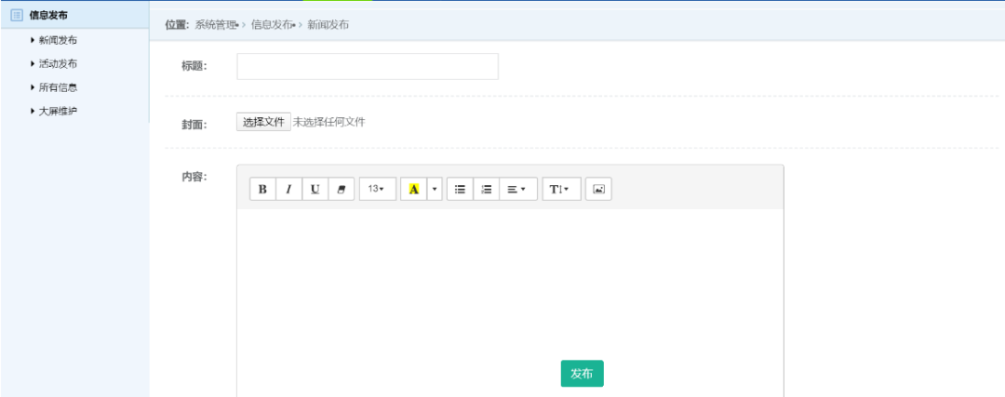1005x397 pixels.
Task: Open the font size 13 dropdown
Action: pos(378,190)
